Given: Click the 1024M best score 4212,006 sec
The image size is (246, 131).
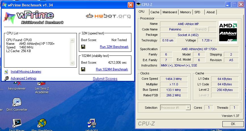Looking at the screenshot, I should (x=117, y=63).
